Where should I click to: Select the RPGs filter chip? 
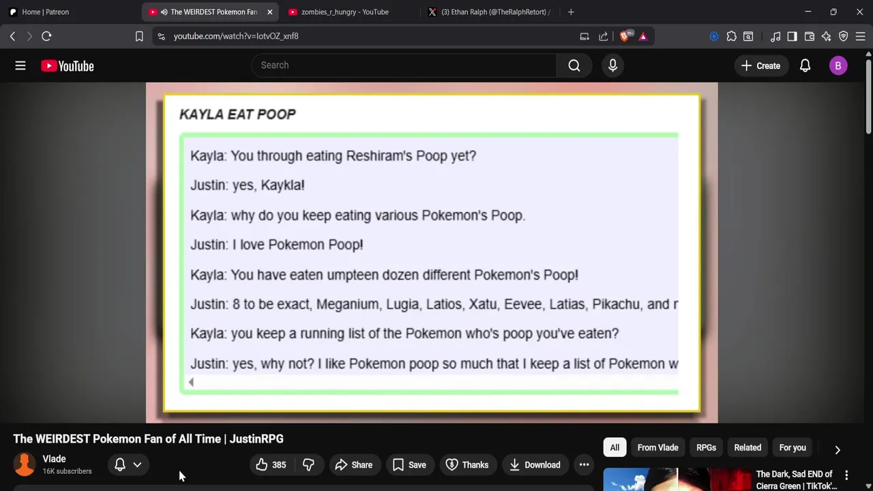click(x=706, y=447)
